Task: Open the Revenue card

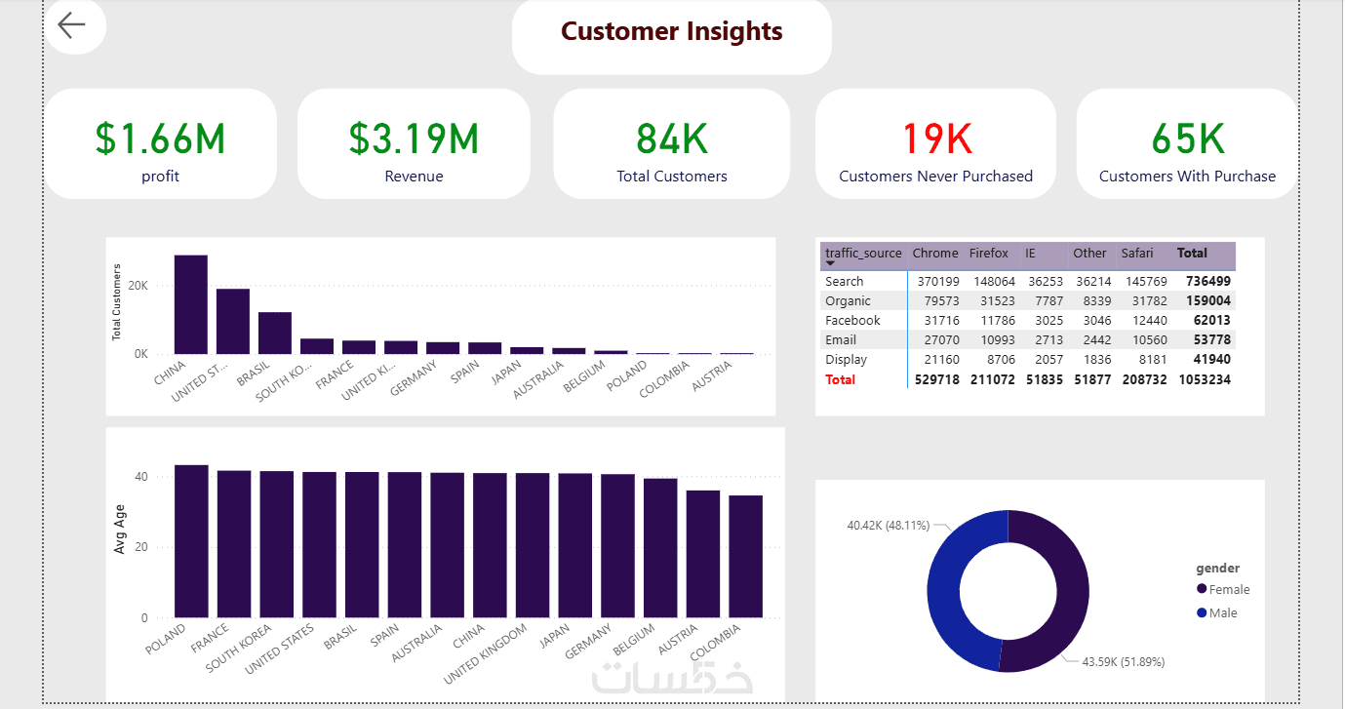Action: click(x=414, y=144)
